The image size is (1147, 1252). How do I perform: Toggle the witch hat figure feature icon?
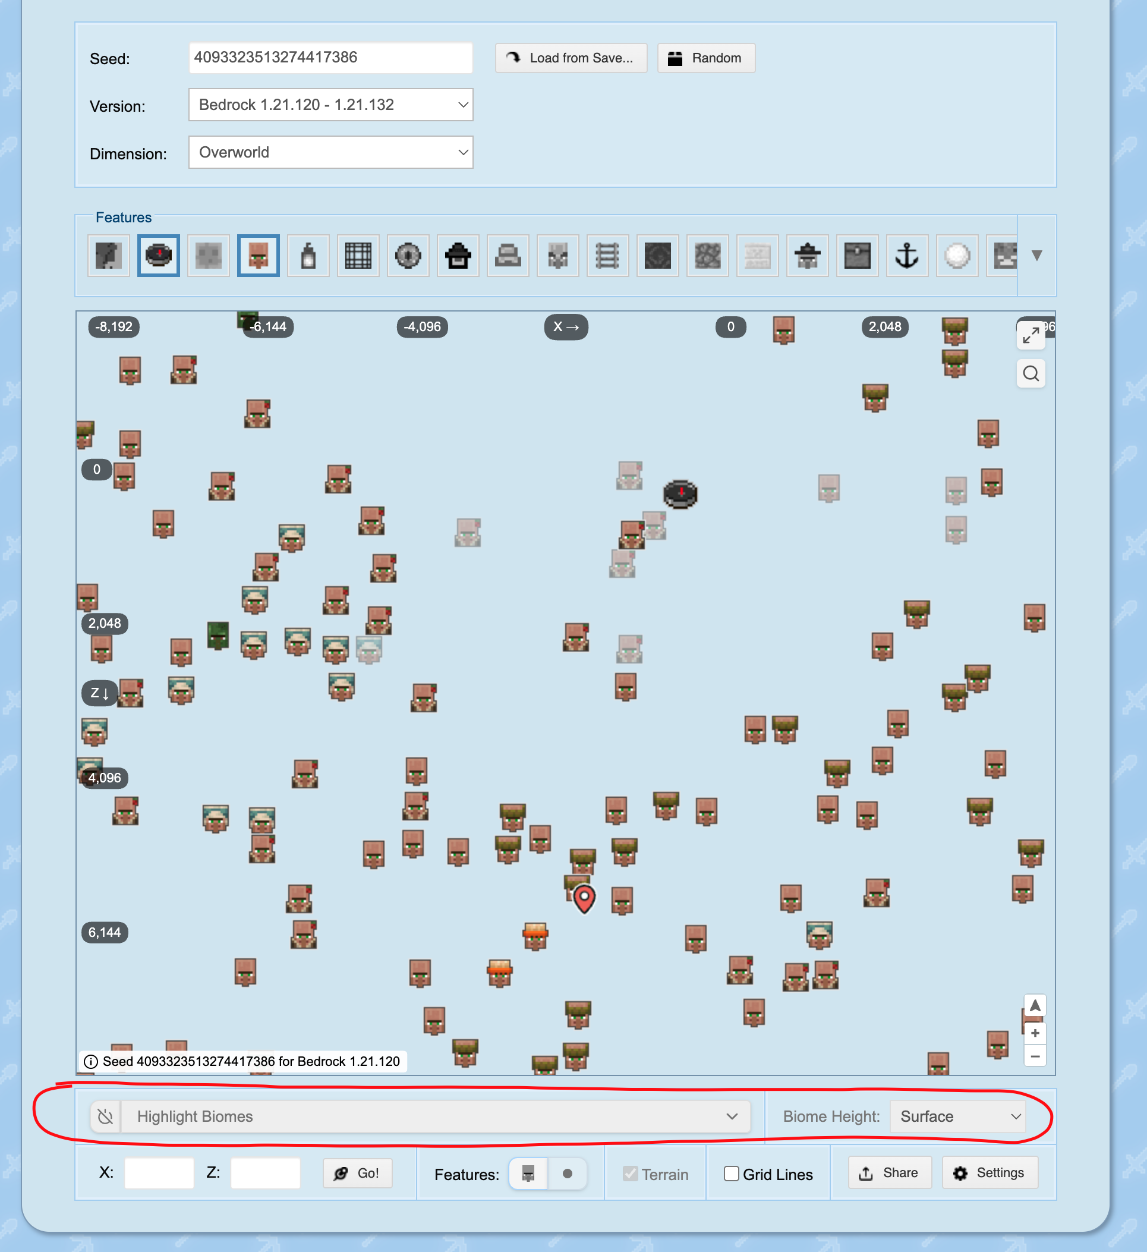coord(808,255)
